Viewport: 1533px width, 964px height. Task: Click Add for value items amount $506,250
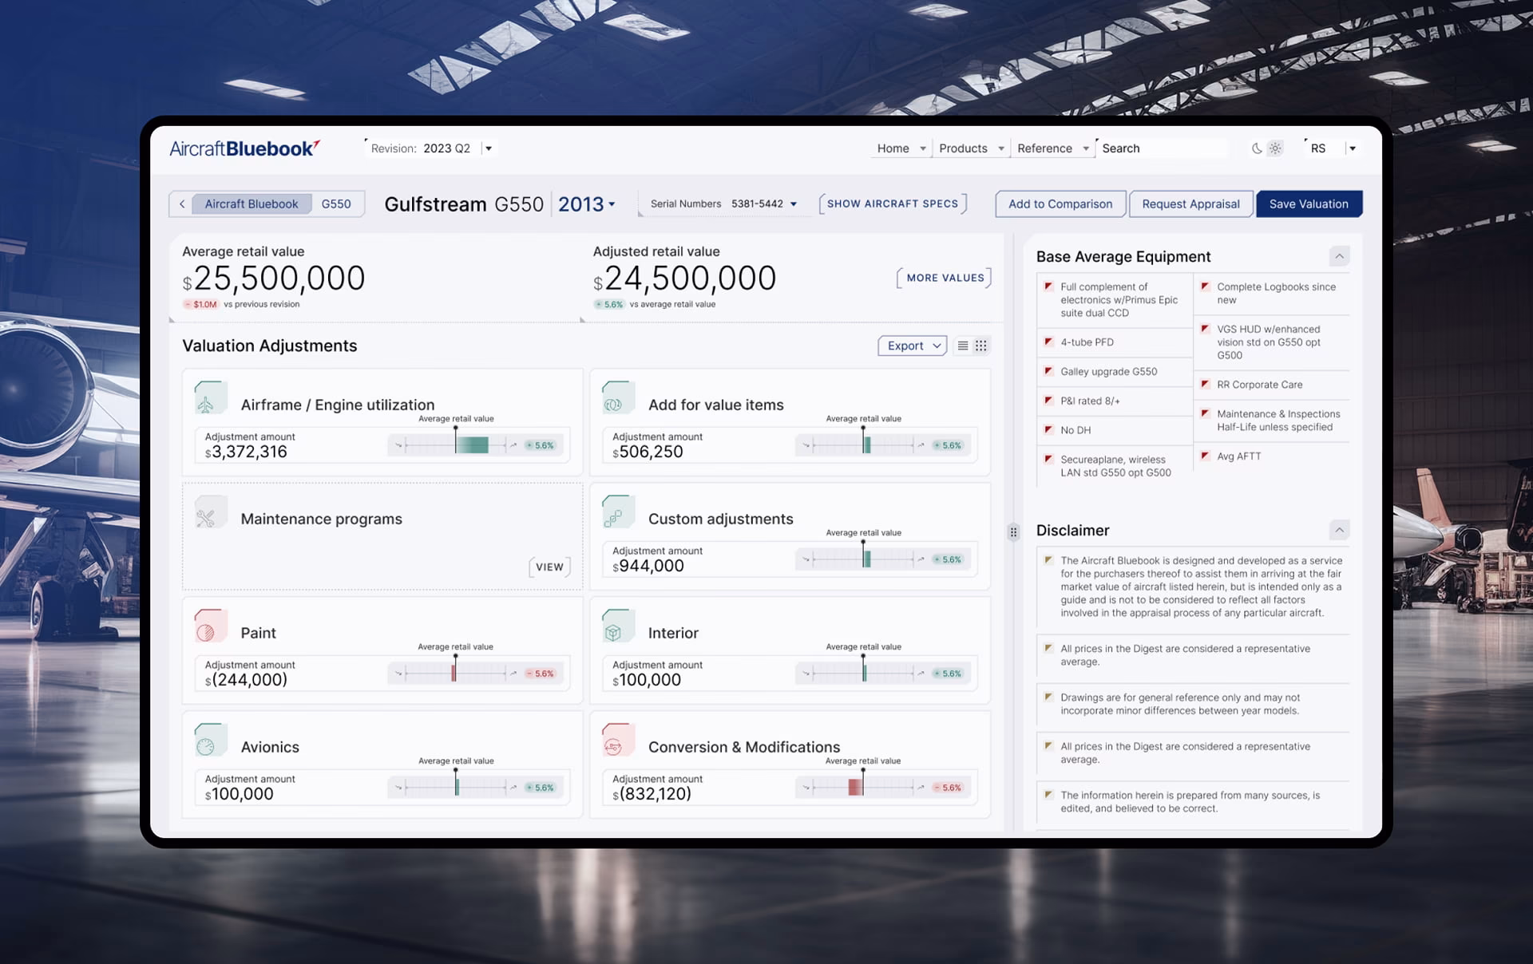pos(648,452)
